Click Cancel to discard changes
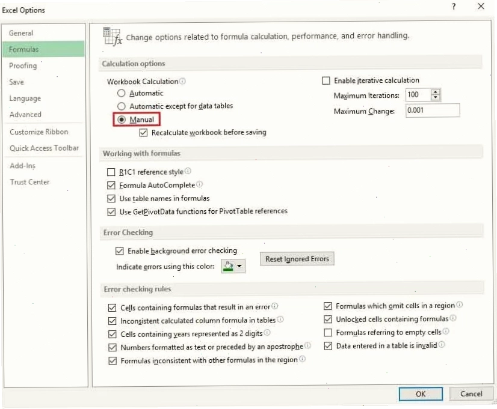This screenshot has width=497, height=409. pos(471,393)
